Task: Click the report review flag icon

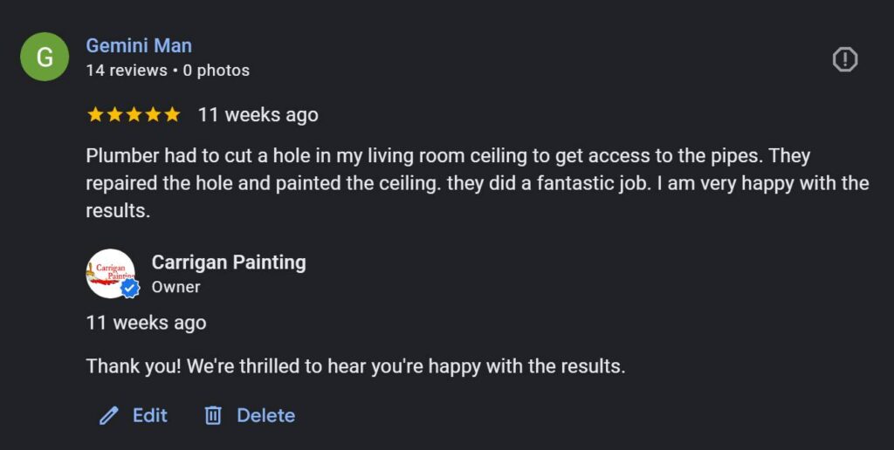Action: [x=845, y=59]
